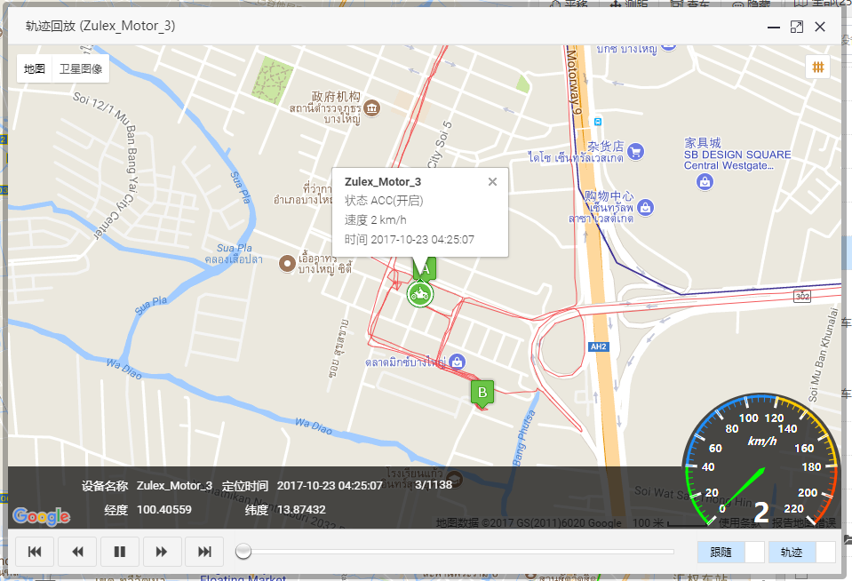
Task: Toggle the 跟随 follow switch
Action: (731, 553)
